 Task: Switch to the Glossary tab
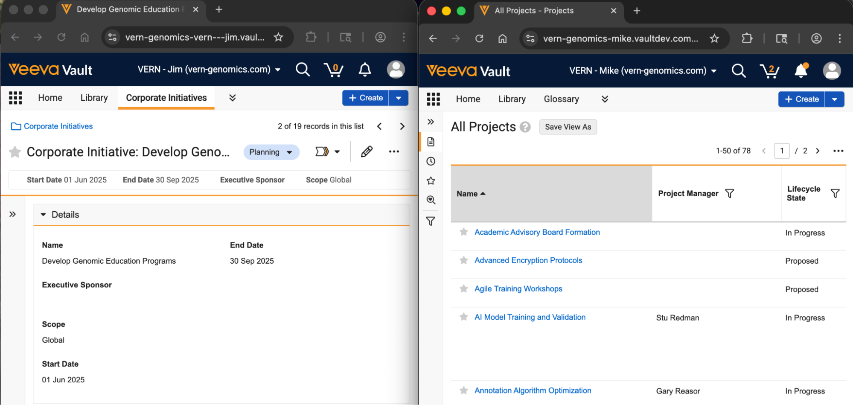coord(561,99)
